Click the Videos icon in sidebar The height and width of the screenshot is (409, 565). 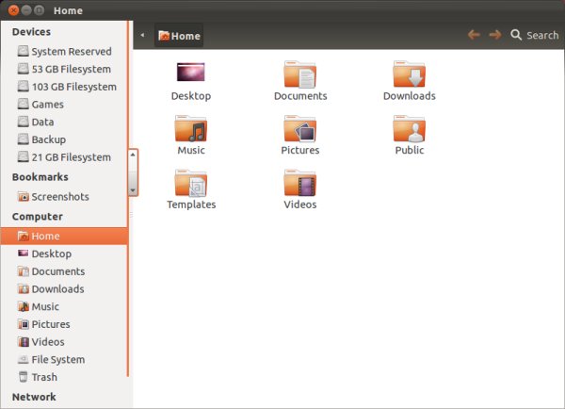[23, 341]
